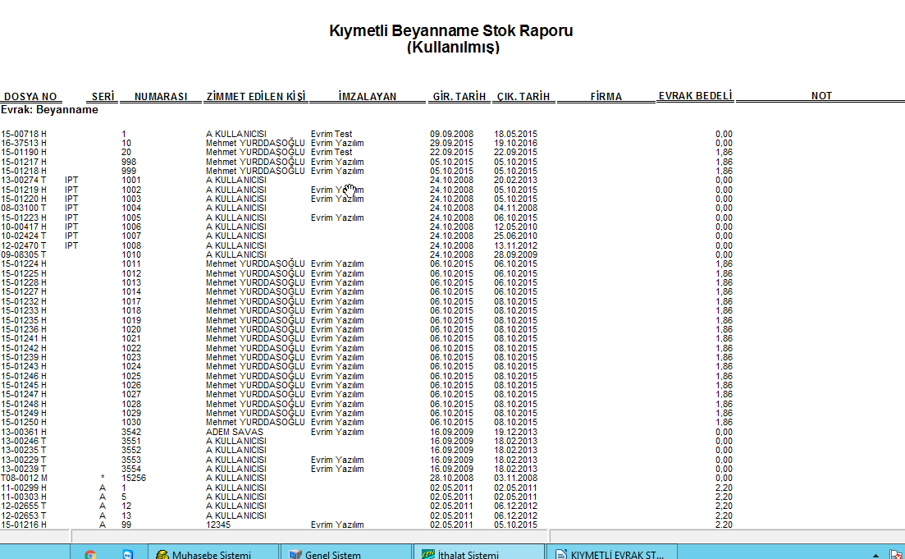Select file number 11-00299 H
Viewport: 905px width, 559px height.
(x=24, y=488)
